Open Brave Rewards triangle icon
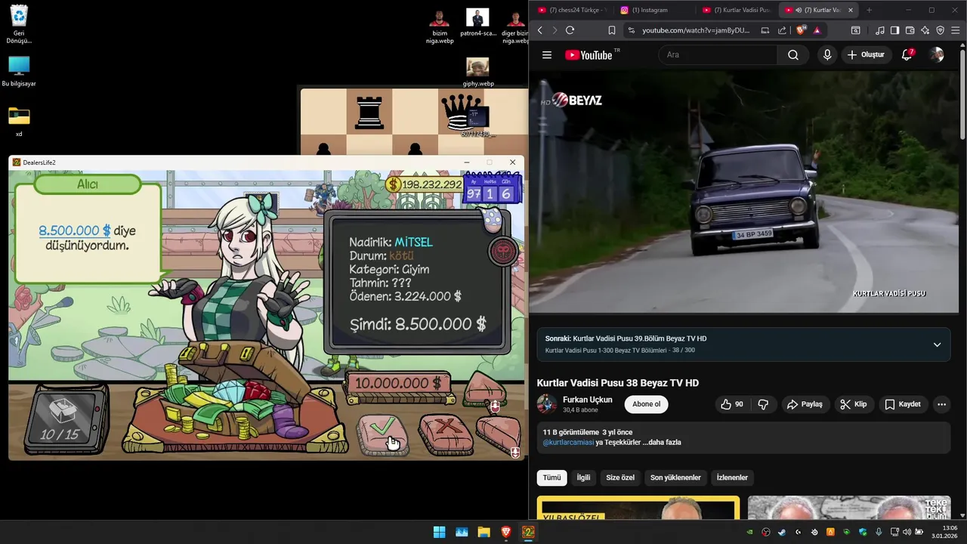This screenshot has width=967, height=544. click(817, 30)
